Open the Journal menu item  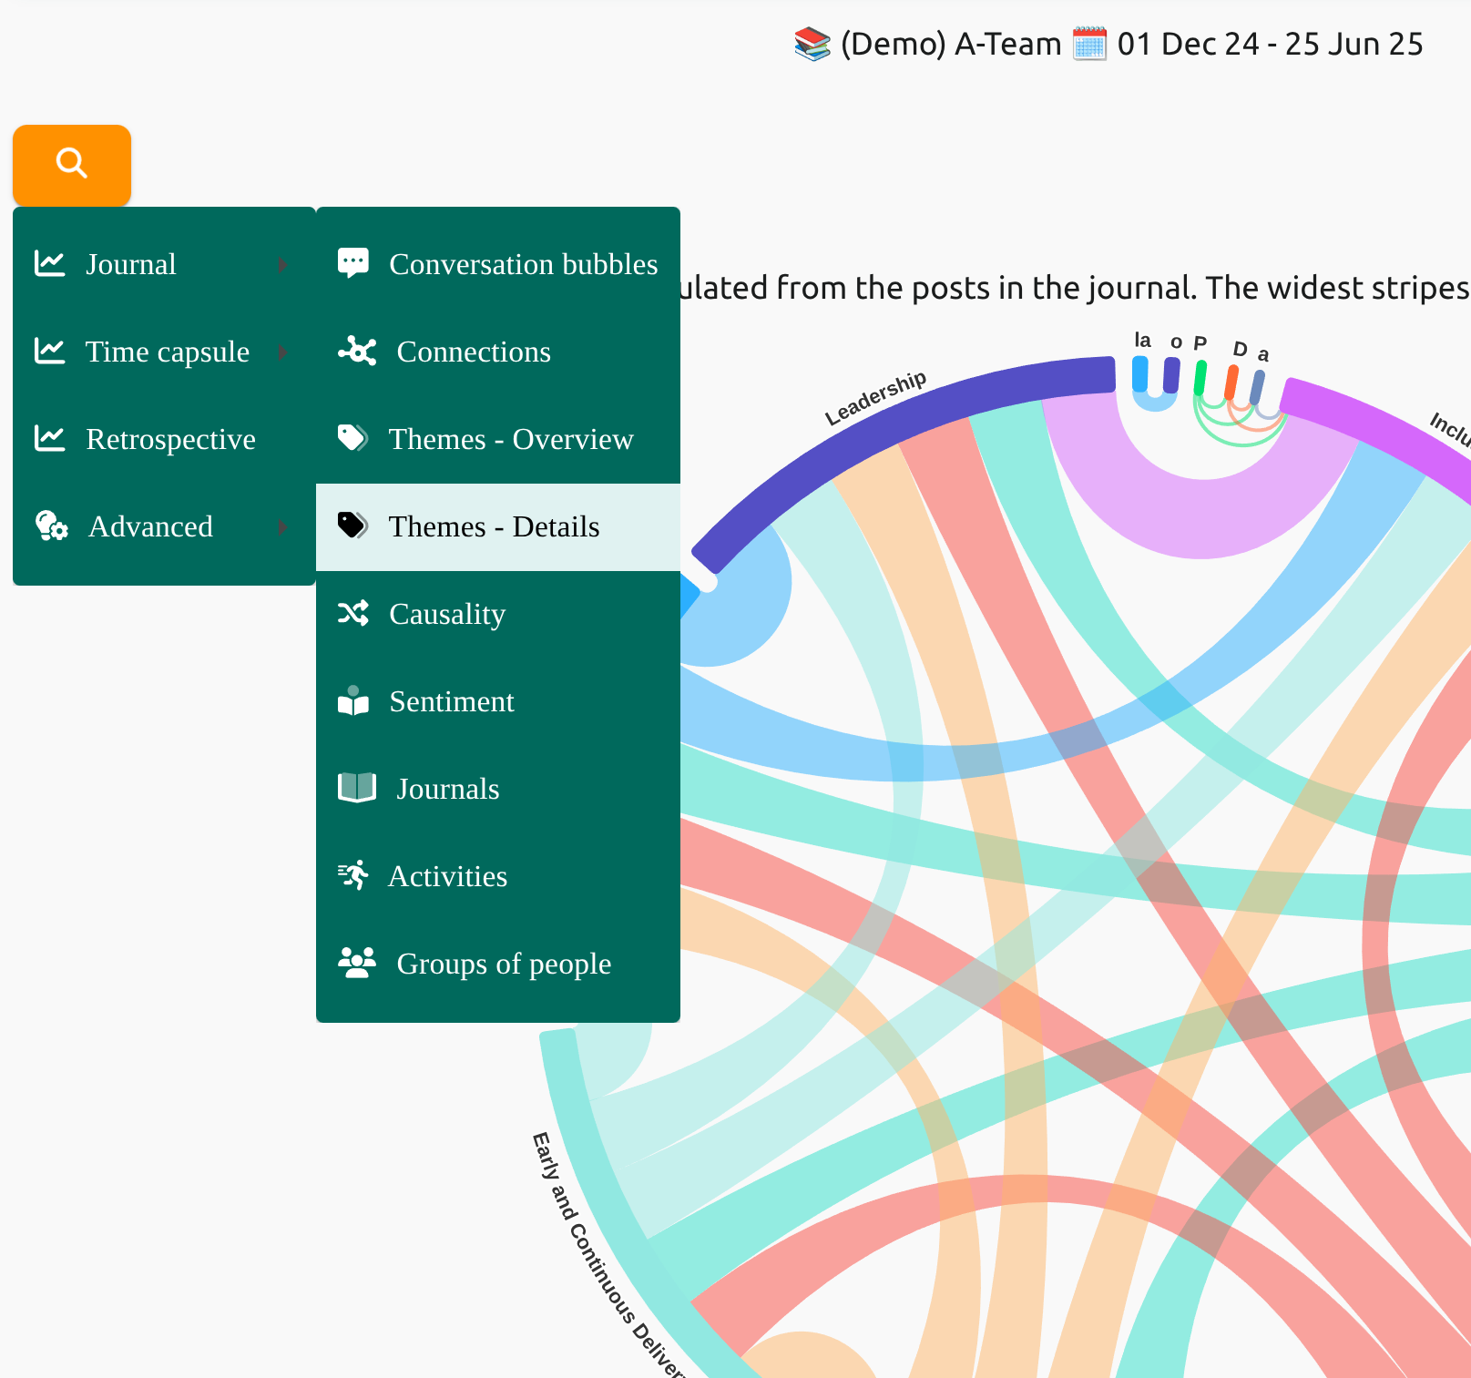pyautogui.click(x=164, y=264)
